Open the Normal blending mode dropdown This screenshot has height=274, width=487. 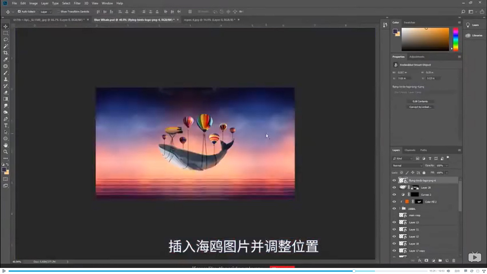pyautogui.click(x=406, y=165)
